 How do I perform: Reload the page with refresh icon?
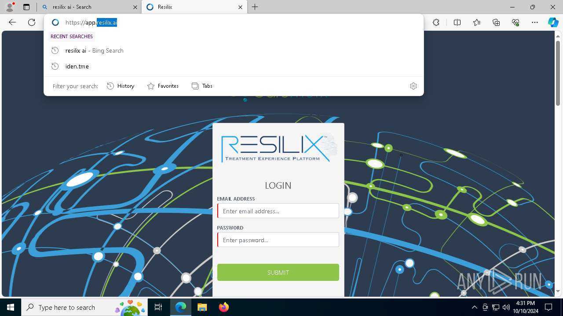[32, 22]
